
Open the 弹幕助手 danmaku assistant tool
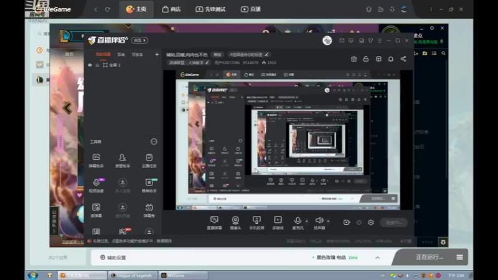96,161
